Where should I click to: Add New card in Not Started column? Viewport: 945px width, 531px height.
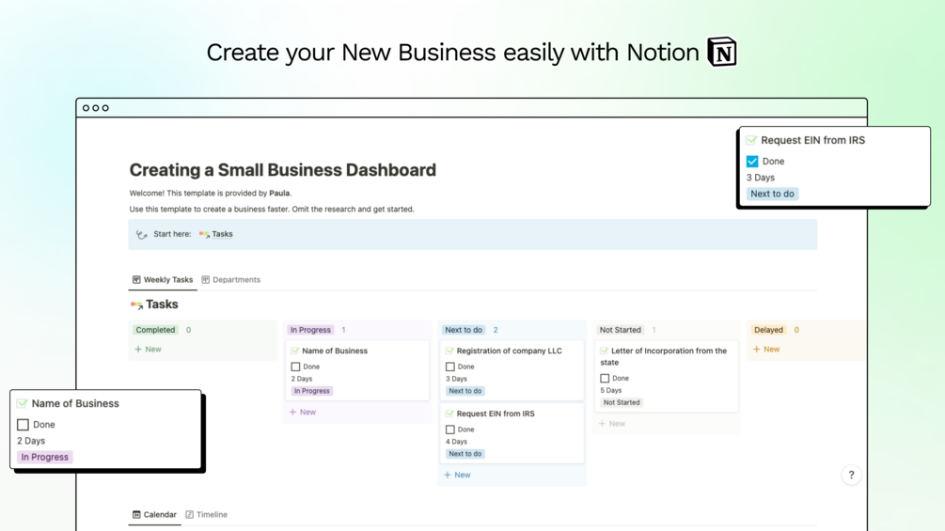pyautogui.click(x=612, y=424)
